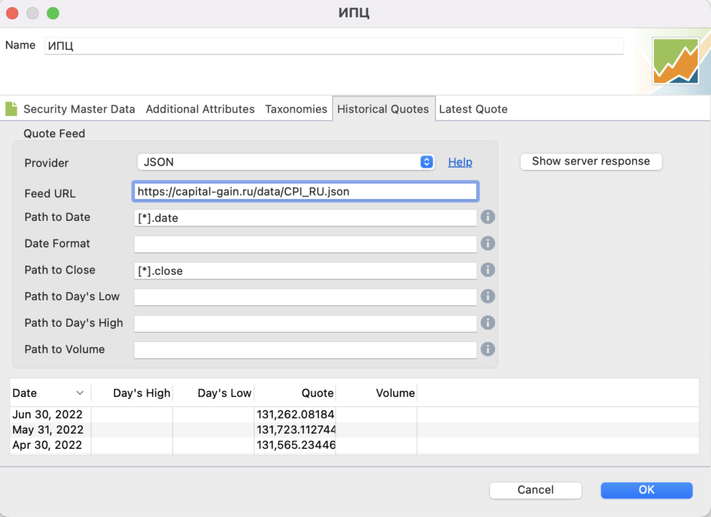The height and width of the screenshot is (517, 711).
Task: Open the Additional Attributes tab
Action: click(x=200, y=109)
